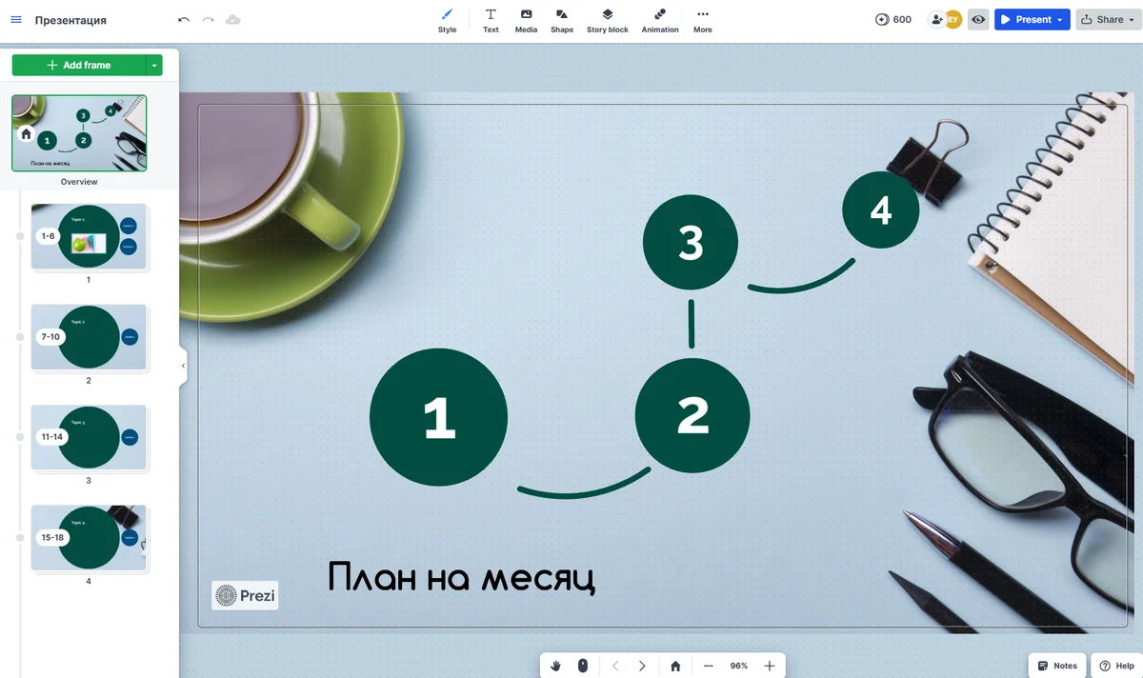Open the Share dropdown
1143x678 pixels.
point(1109,19)
